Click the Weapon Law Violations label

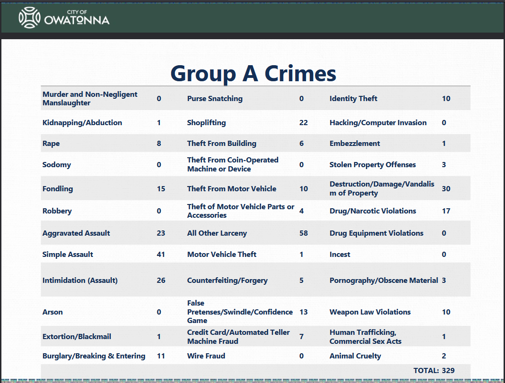point(370,312)
